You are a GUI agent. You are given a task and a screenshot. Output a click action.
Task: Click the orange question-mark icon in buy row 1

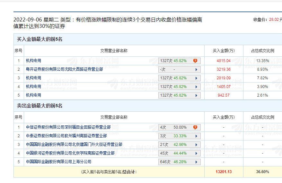coord(195,61)
